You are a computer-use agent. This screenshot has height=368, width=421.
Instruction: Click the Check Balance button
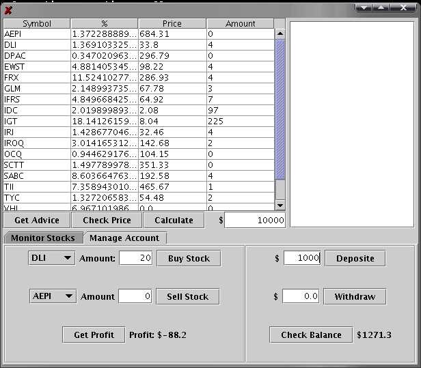pos(311,335)
